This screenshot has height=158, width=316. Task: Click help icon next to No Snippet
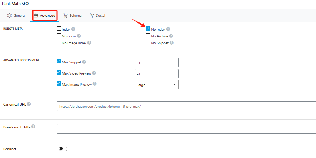coord(172,43)
